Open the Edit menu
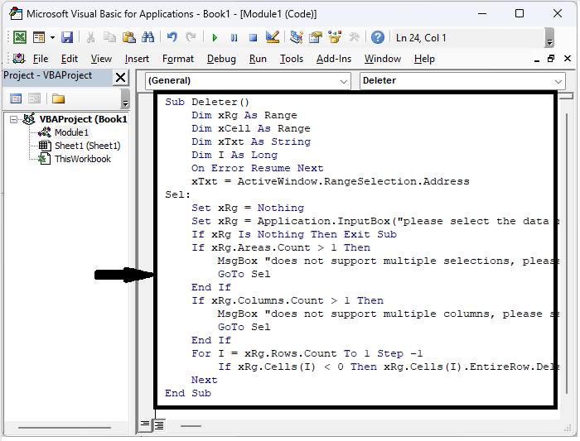The image size is (580, 441). [70, 59]
